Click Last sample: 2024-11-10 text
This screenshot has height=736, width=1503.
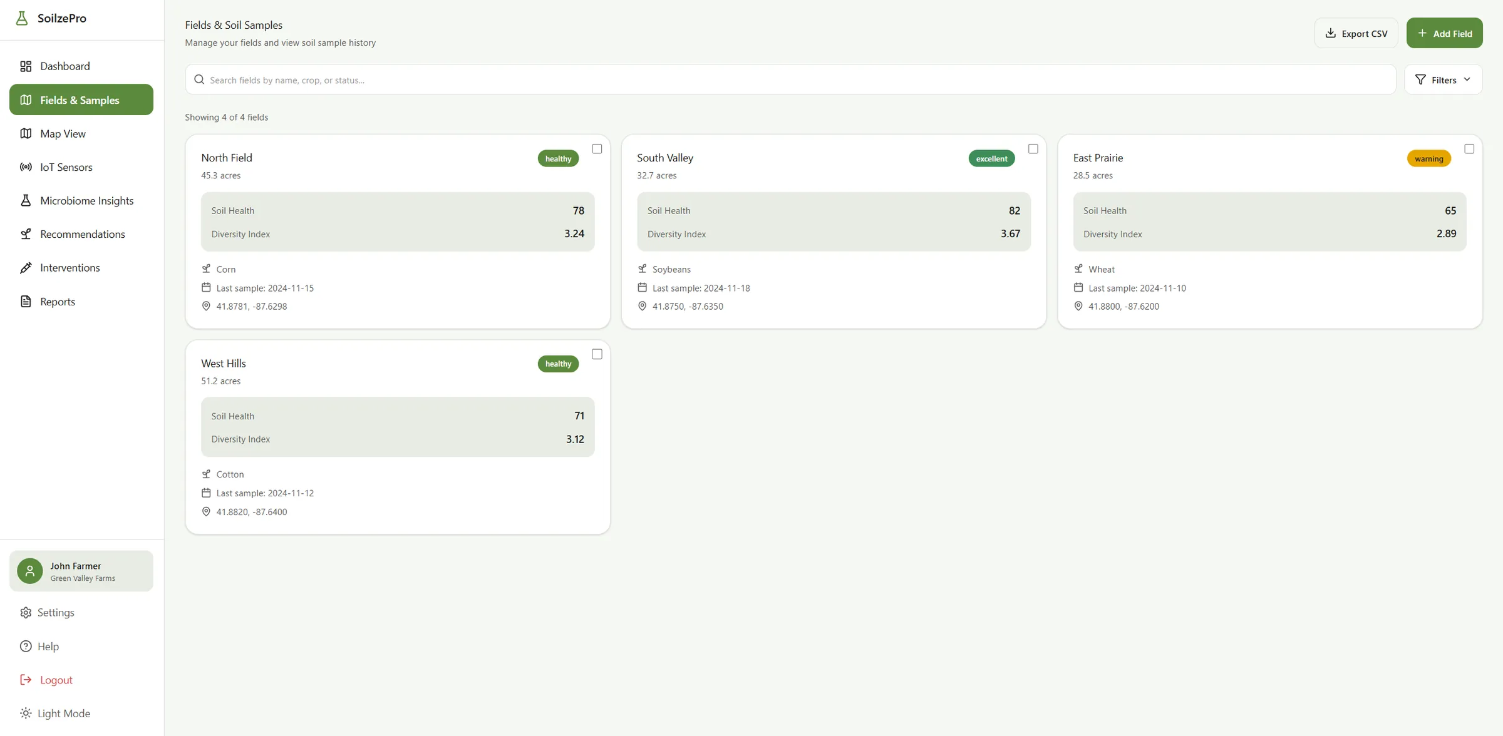click(1137, 288)
